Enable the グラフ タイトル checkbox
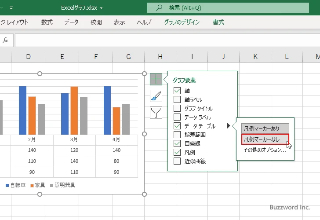Screen dimensions: 320x220 pos(177,108)
